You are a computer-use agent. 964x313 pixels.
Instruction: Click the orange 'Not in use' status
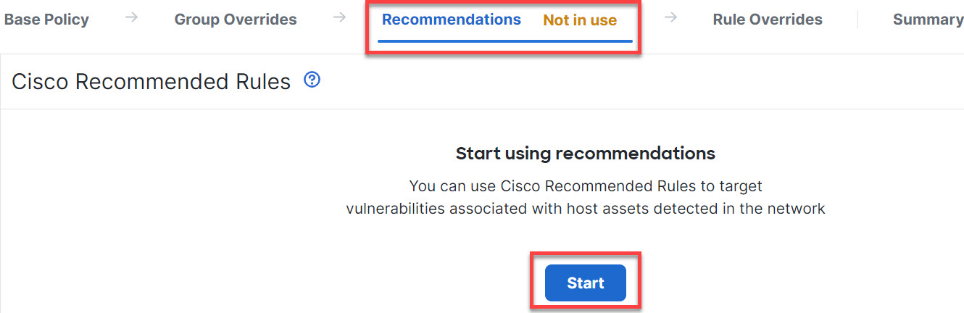coord(580,20)
